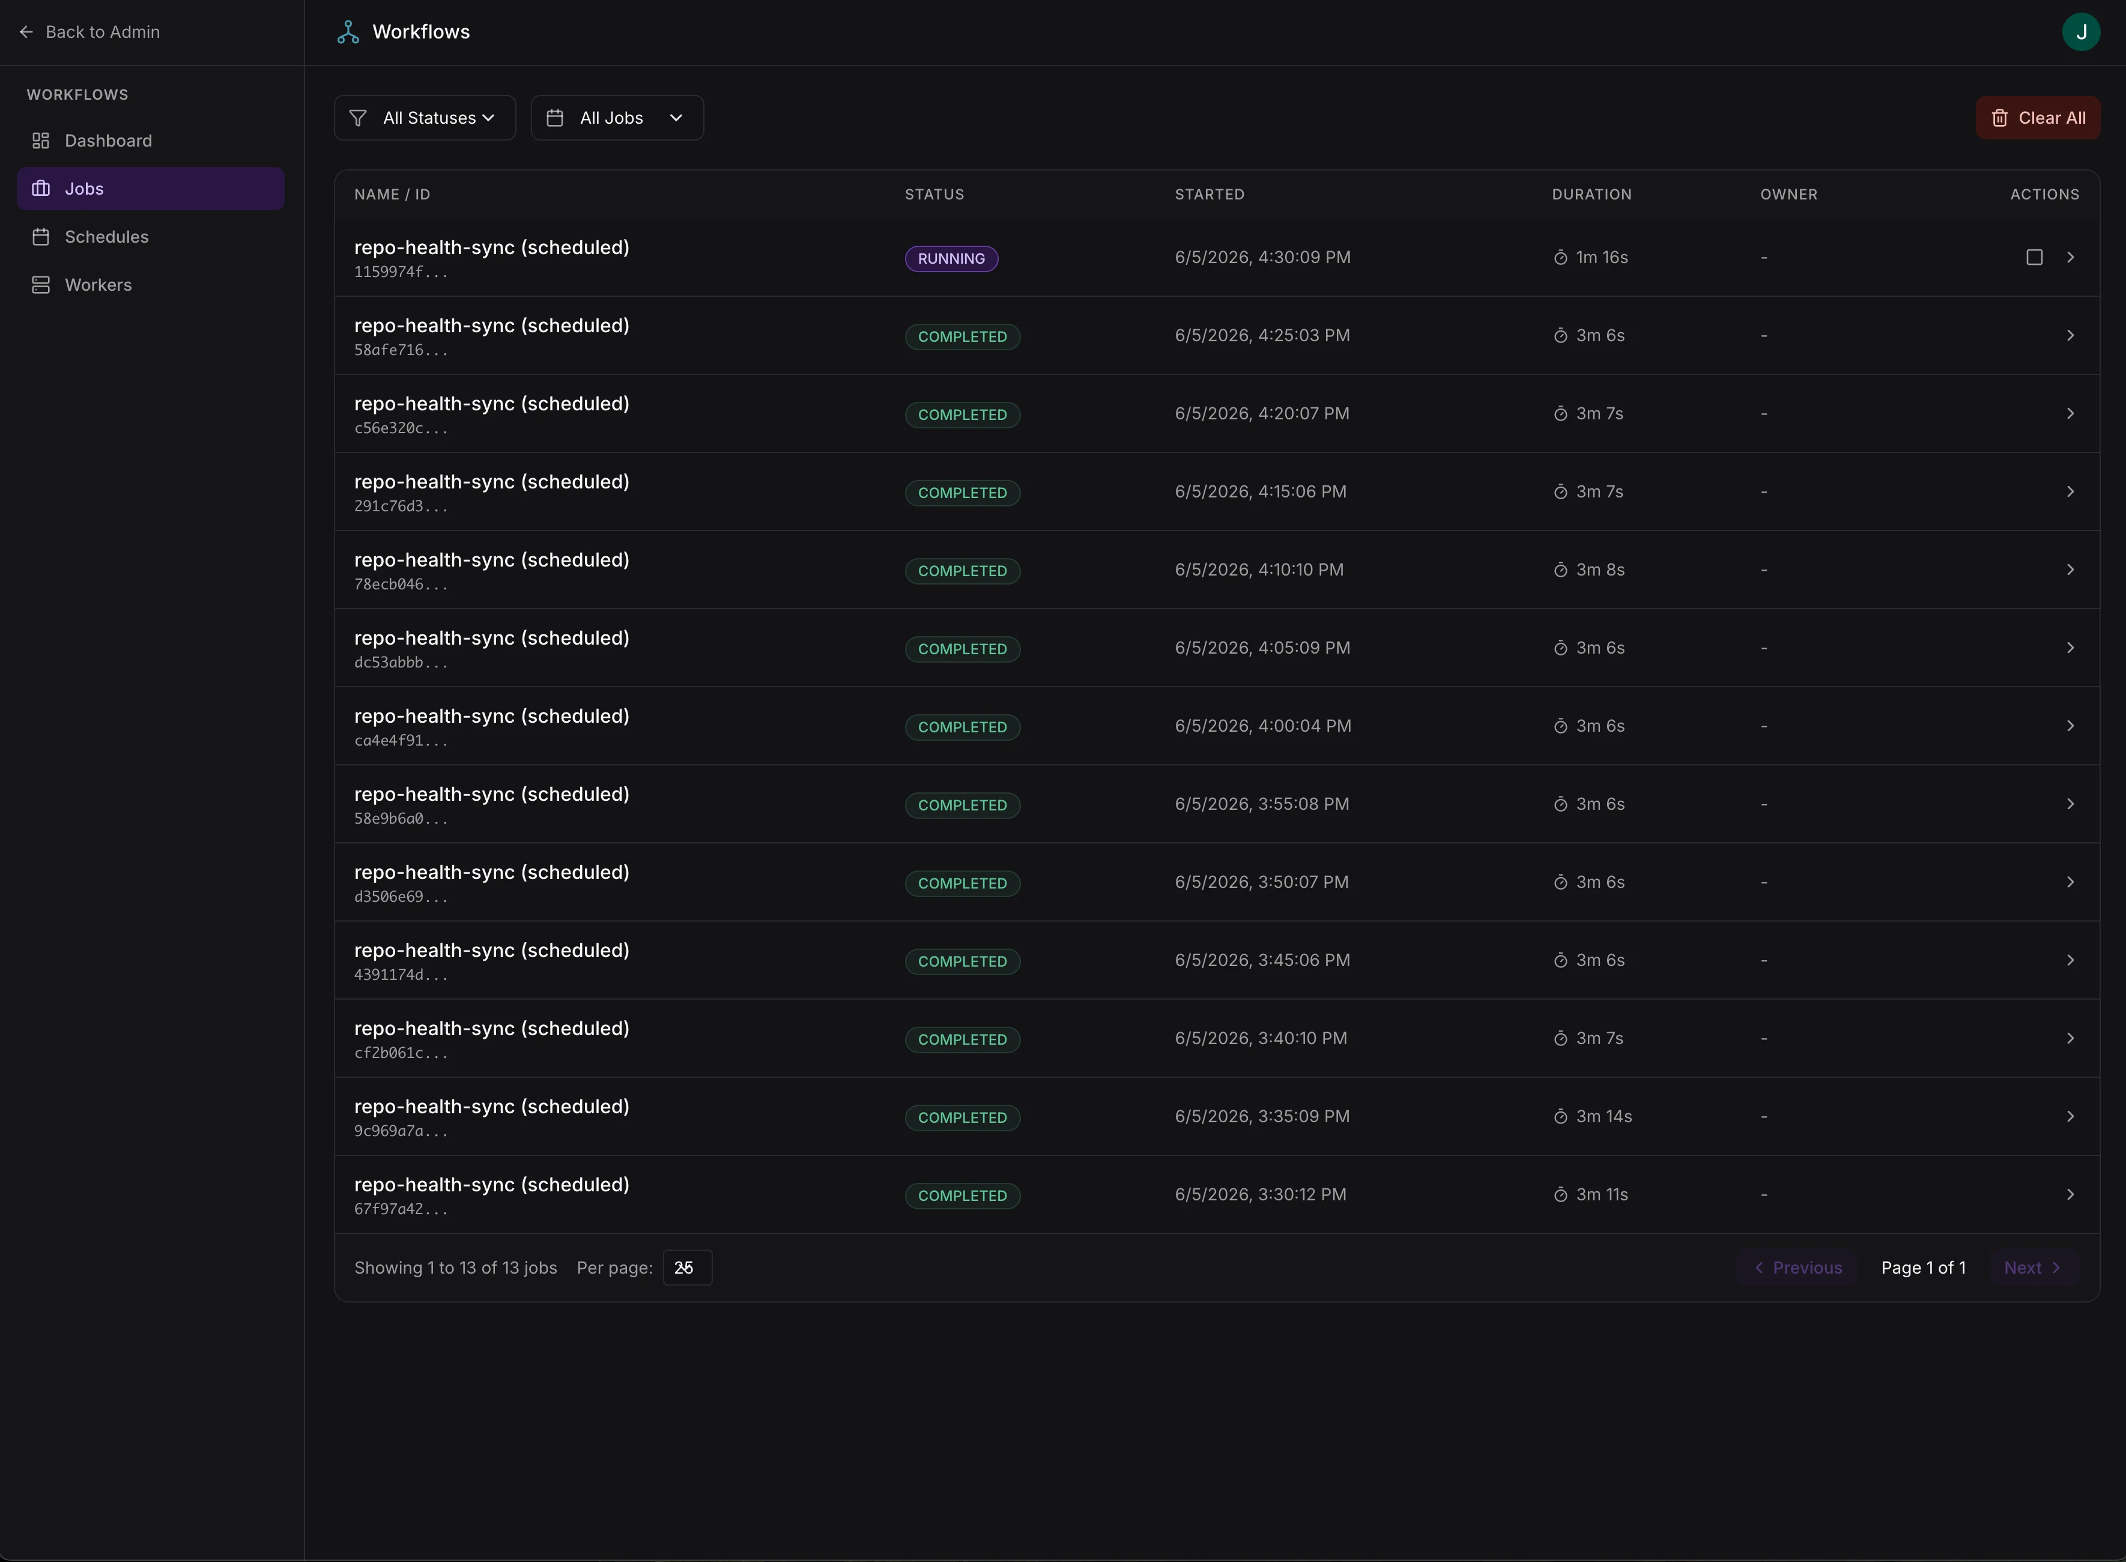Open Schedules in the sidebar
This screenshot has height=1562, width=2126.
(150, 236)
